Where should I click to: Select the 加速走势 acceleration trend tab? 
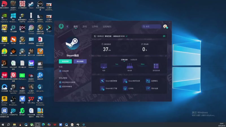[x=134, y=60]
